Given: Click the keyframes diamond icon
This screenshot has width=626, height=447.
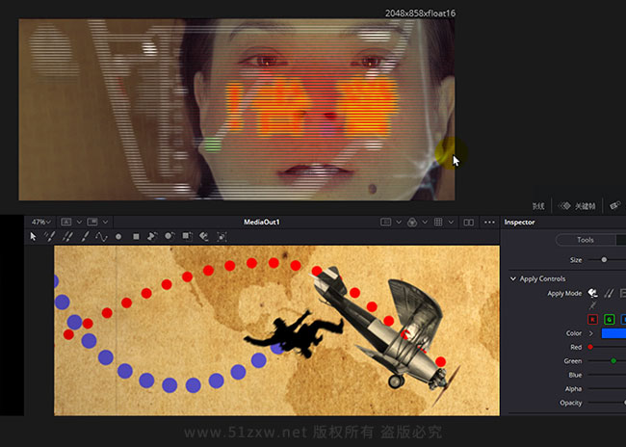Looking at the screenshot, I should pyautogui.click(x=564, y=206).
